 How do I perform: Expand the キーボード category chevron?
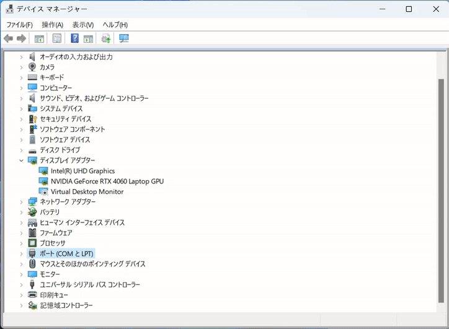tap(21, 77)
